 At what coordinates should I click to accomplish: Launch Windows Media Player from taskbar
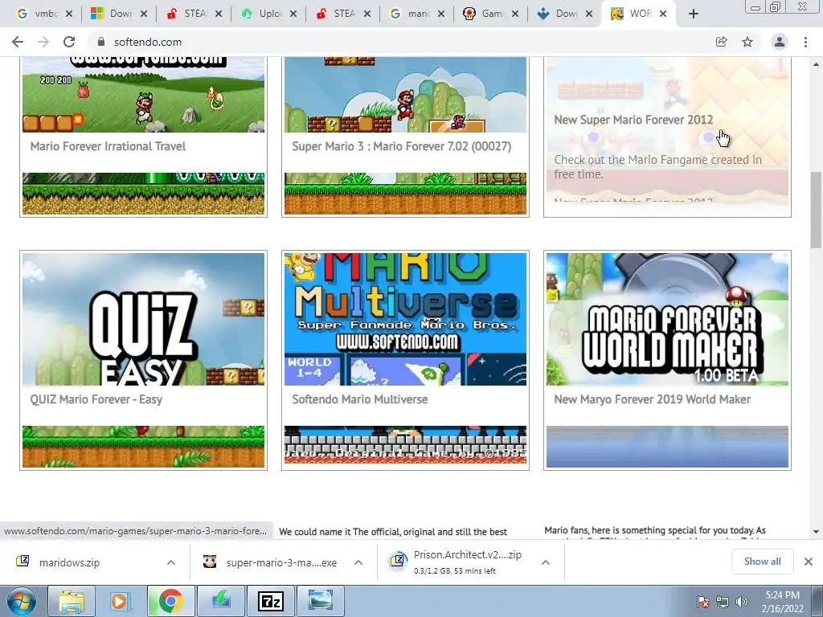pos(119,601)
